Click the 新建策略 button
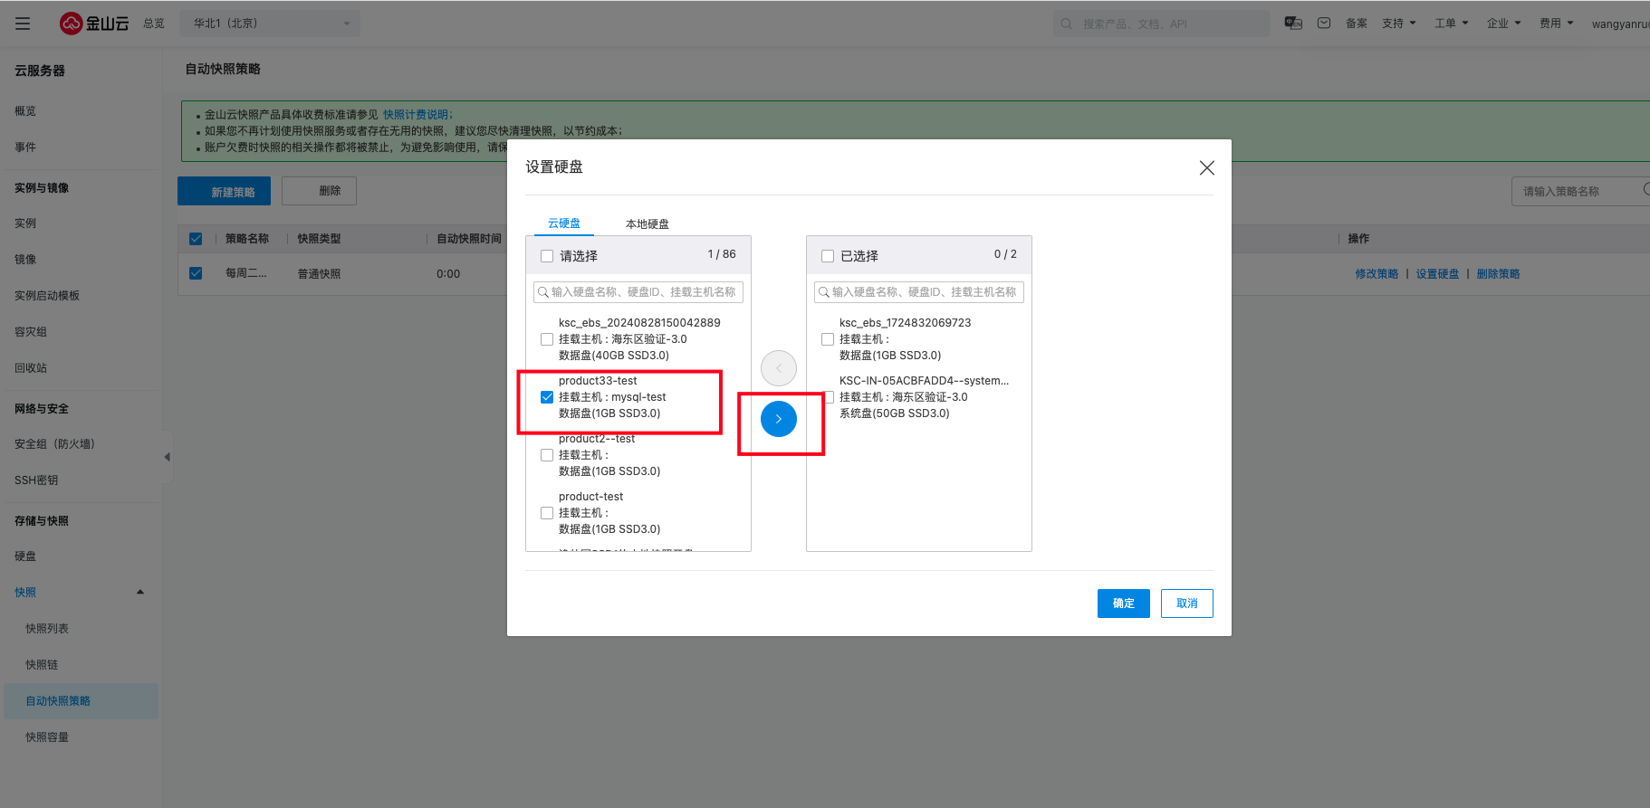1650x808 pixels. [224, 191]
